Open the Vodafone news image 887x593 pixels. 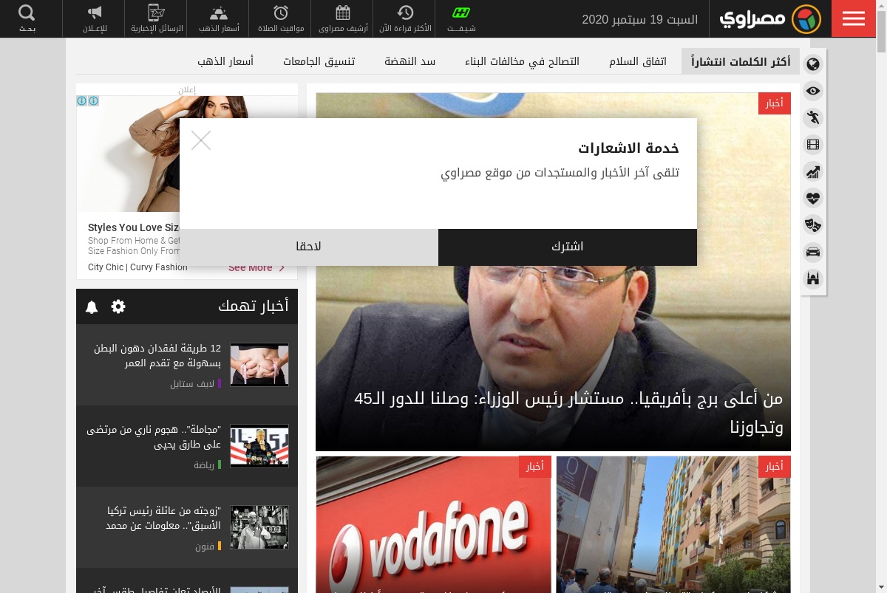tap(434, 524)
